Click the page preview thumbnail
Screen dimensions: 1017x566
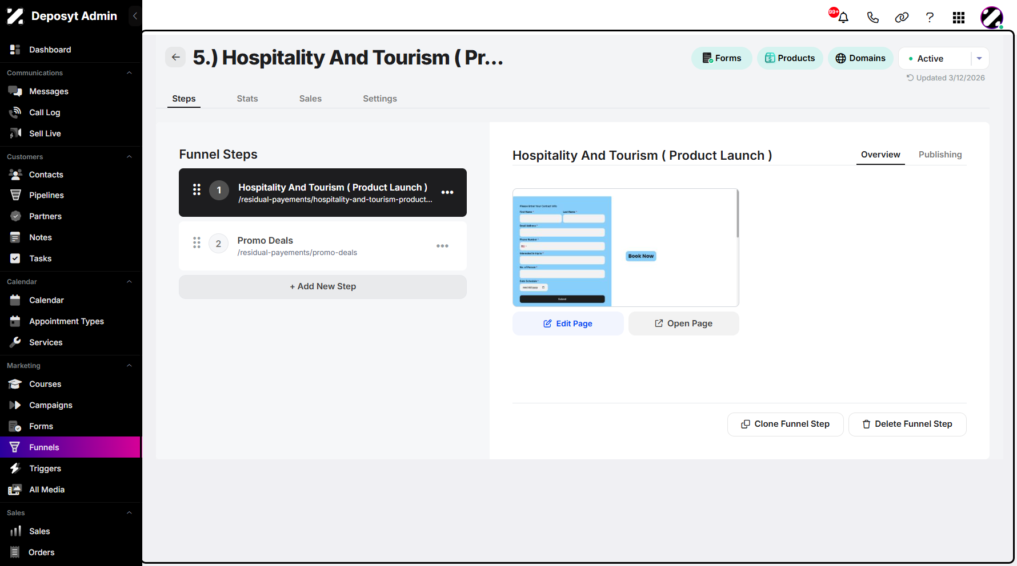(x=624, y=248)
